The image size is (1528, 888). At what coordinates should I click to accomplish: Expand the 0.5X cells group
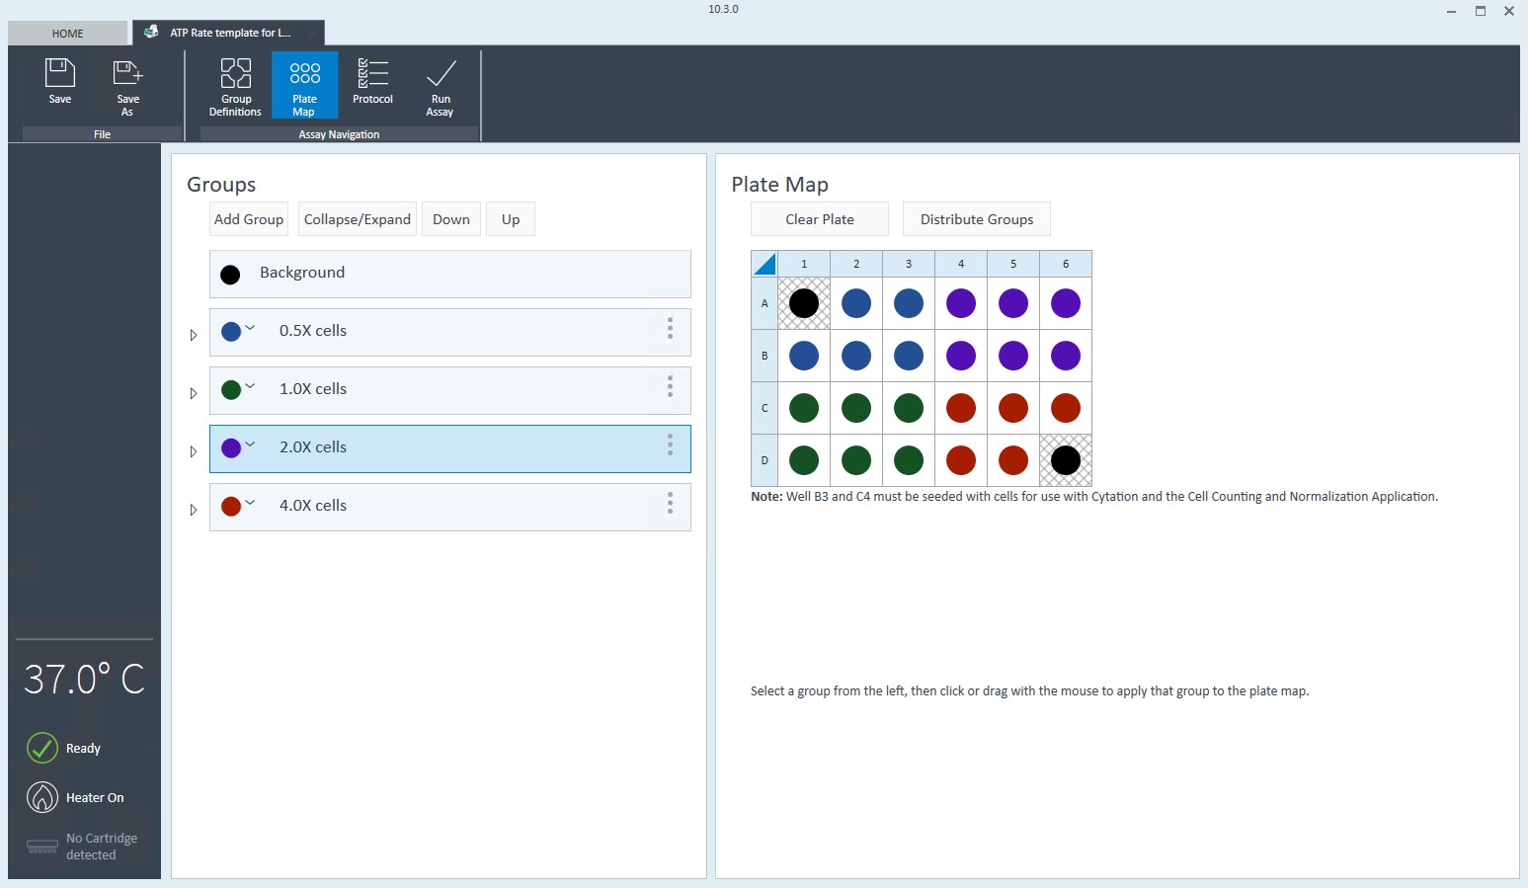(194, 335)
